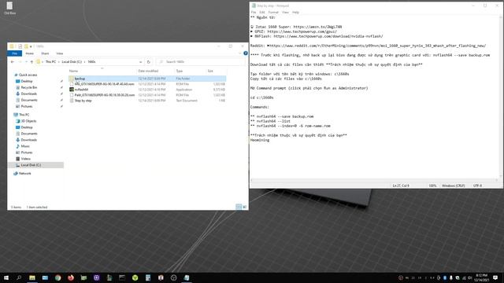Image resolution: width=504 pixels, height=283 pixels.
Task: Click the GPUZ techpowerup URL text
Action: (x=302, y=31)
